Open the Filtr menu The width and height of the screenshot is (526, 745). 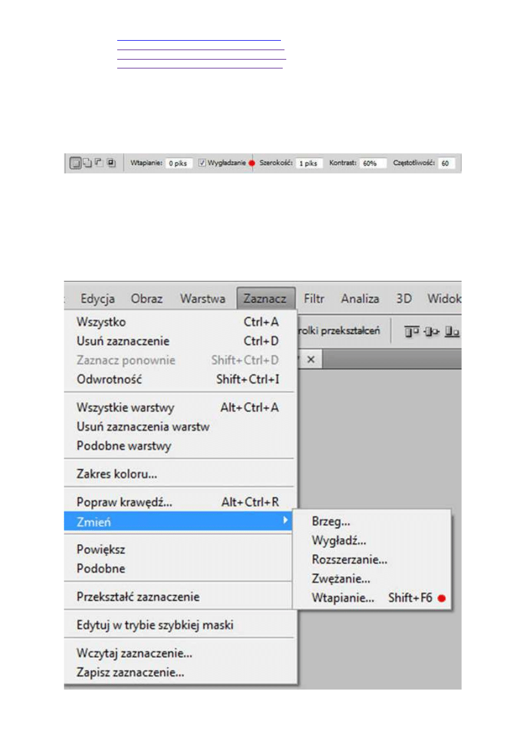[x=315, y=299]
